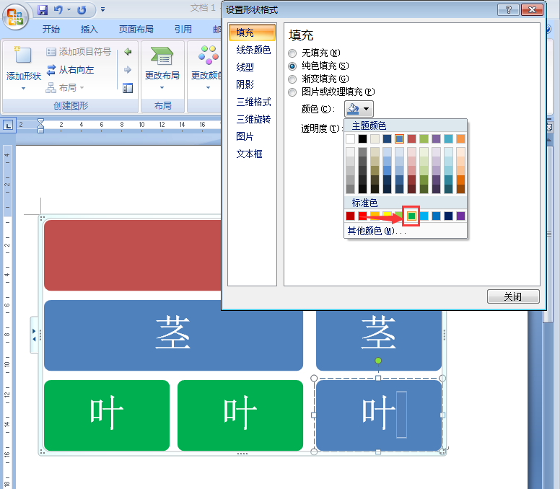Select 线条颜色 in dialog sidebar
Screen dimensions: 560x489
253,50
